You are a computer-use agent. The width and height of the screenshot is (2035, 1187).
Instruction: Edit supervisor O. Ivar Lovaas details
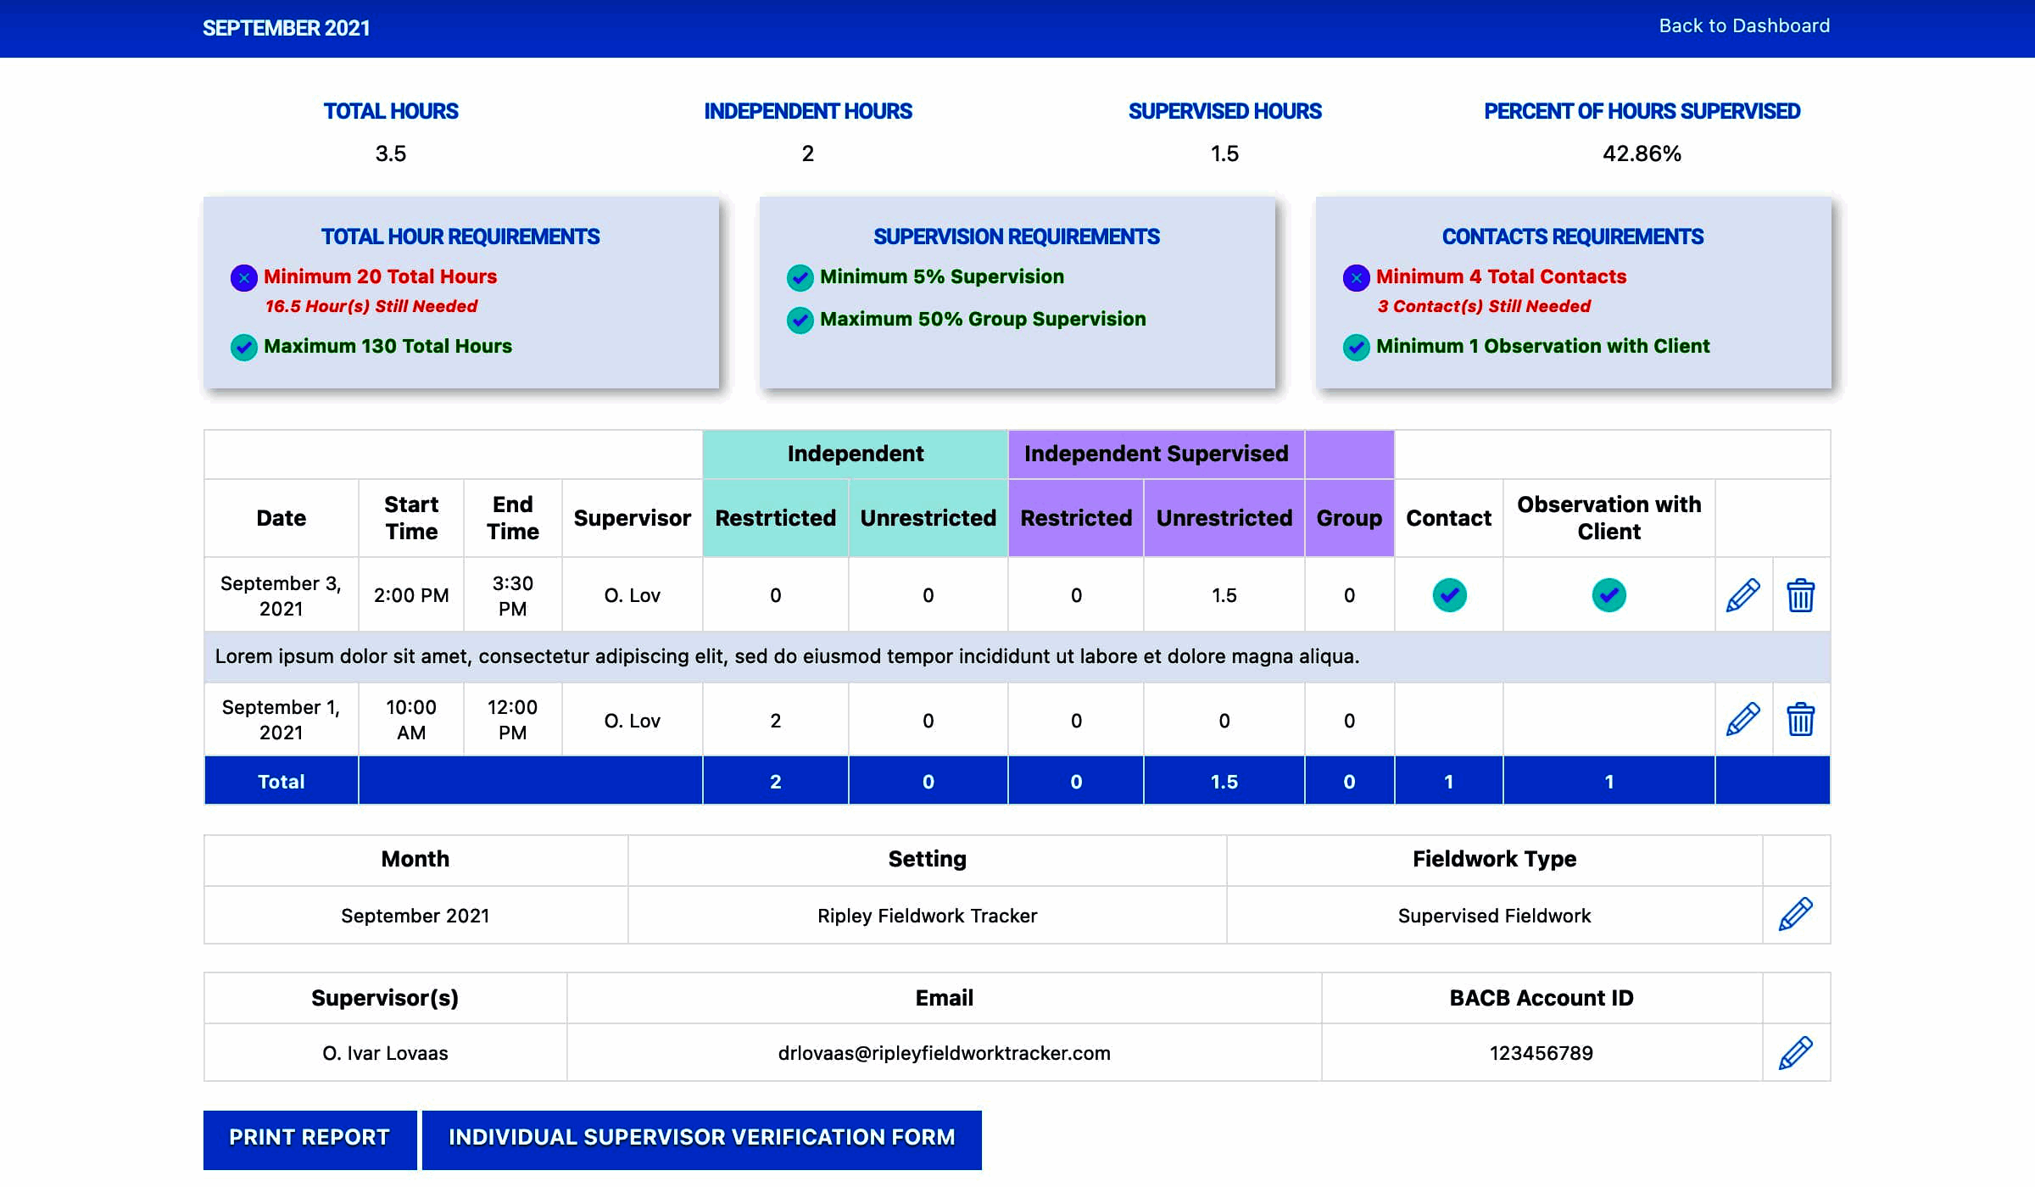pos(1796,1053)
